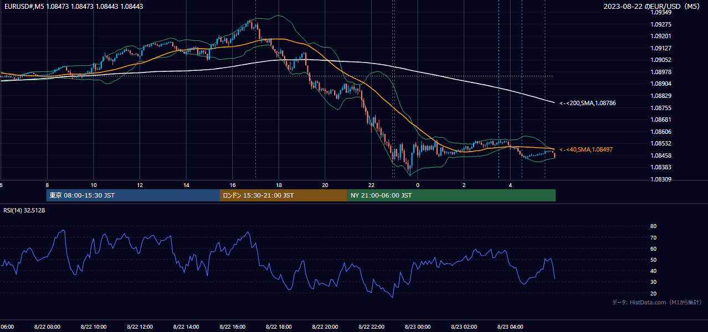
Task: Click price axis label 1.09349
Action: (661, 12)
